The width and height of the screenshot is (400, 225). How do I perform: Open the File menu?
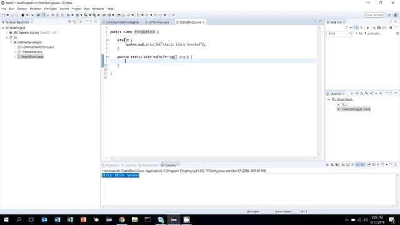click(x=4, y=9)
